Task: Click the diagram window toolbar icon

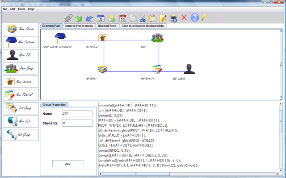Action: pos(101,19)
